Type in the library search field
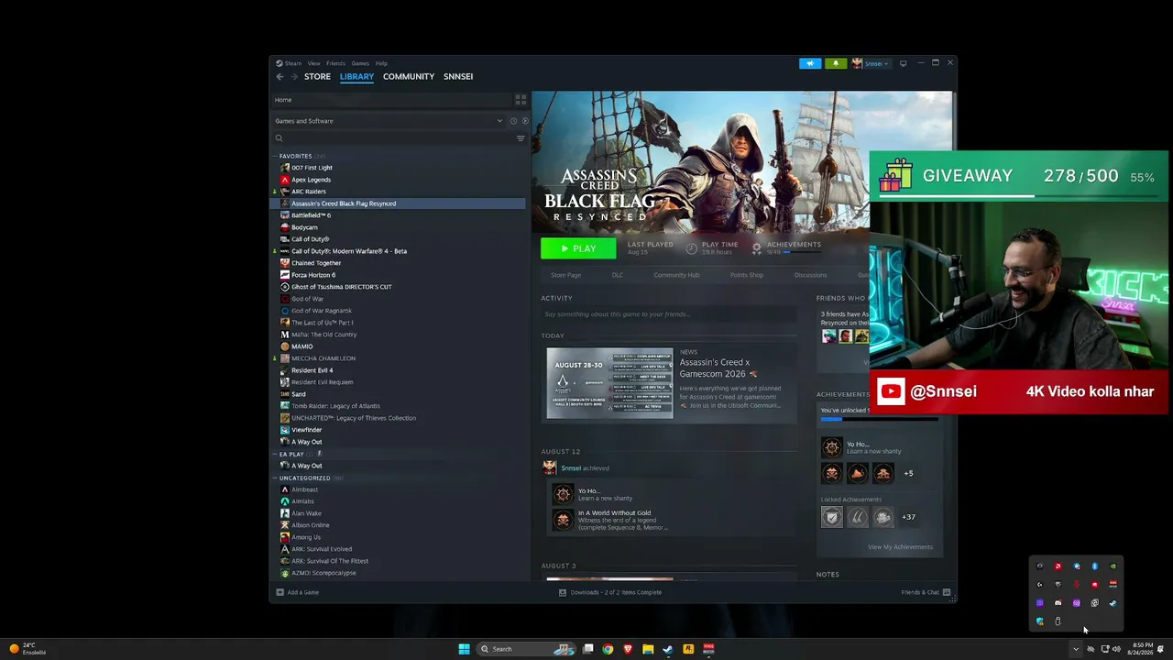Viewport: 1173px width, 660px height. pyautogui.click(x=400, y=138)
